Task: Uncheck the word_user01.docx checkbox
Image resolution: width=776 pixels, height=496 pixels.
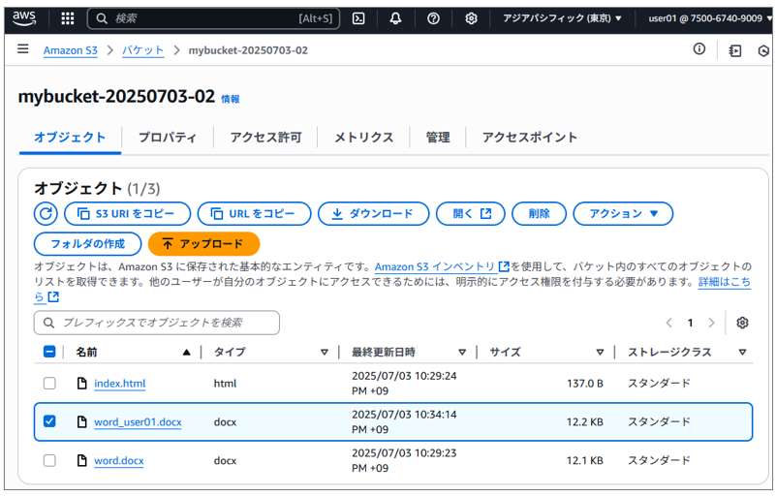Action: click(49, 421)
